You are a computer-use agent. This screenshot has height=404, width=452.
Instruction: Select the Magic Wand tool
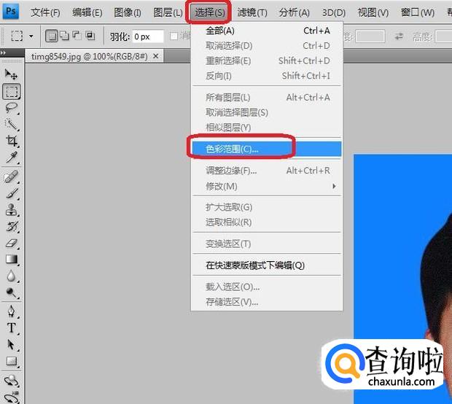point(12,124)
